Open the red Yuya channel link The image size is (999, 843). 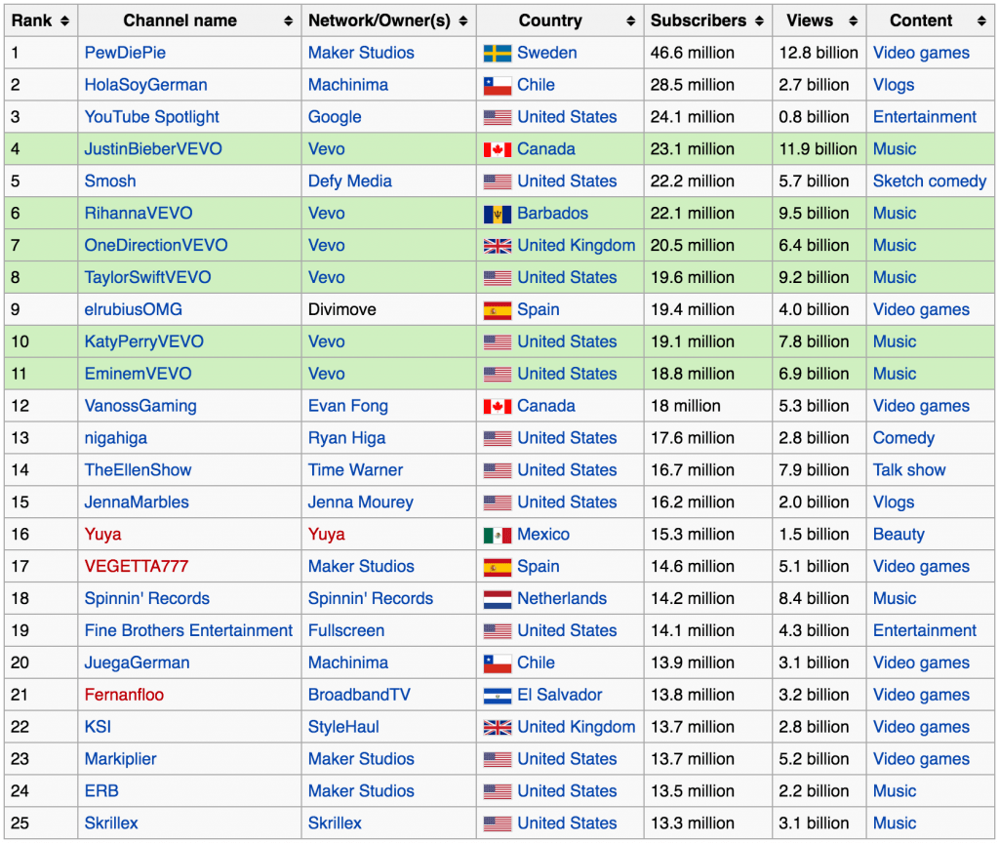102,535
